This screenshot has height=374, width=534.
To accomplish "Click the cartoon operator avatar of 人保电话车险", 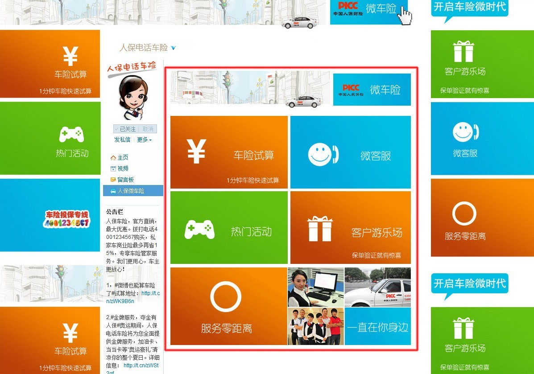I will pos(133,97).
